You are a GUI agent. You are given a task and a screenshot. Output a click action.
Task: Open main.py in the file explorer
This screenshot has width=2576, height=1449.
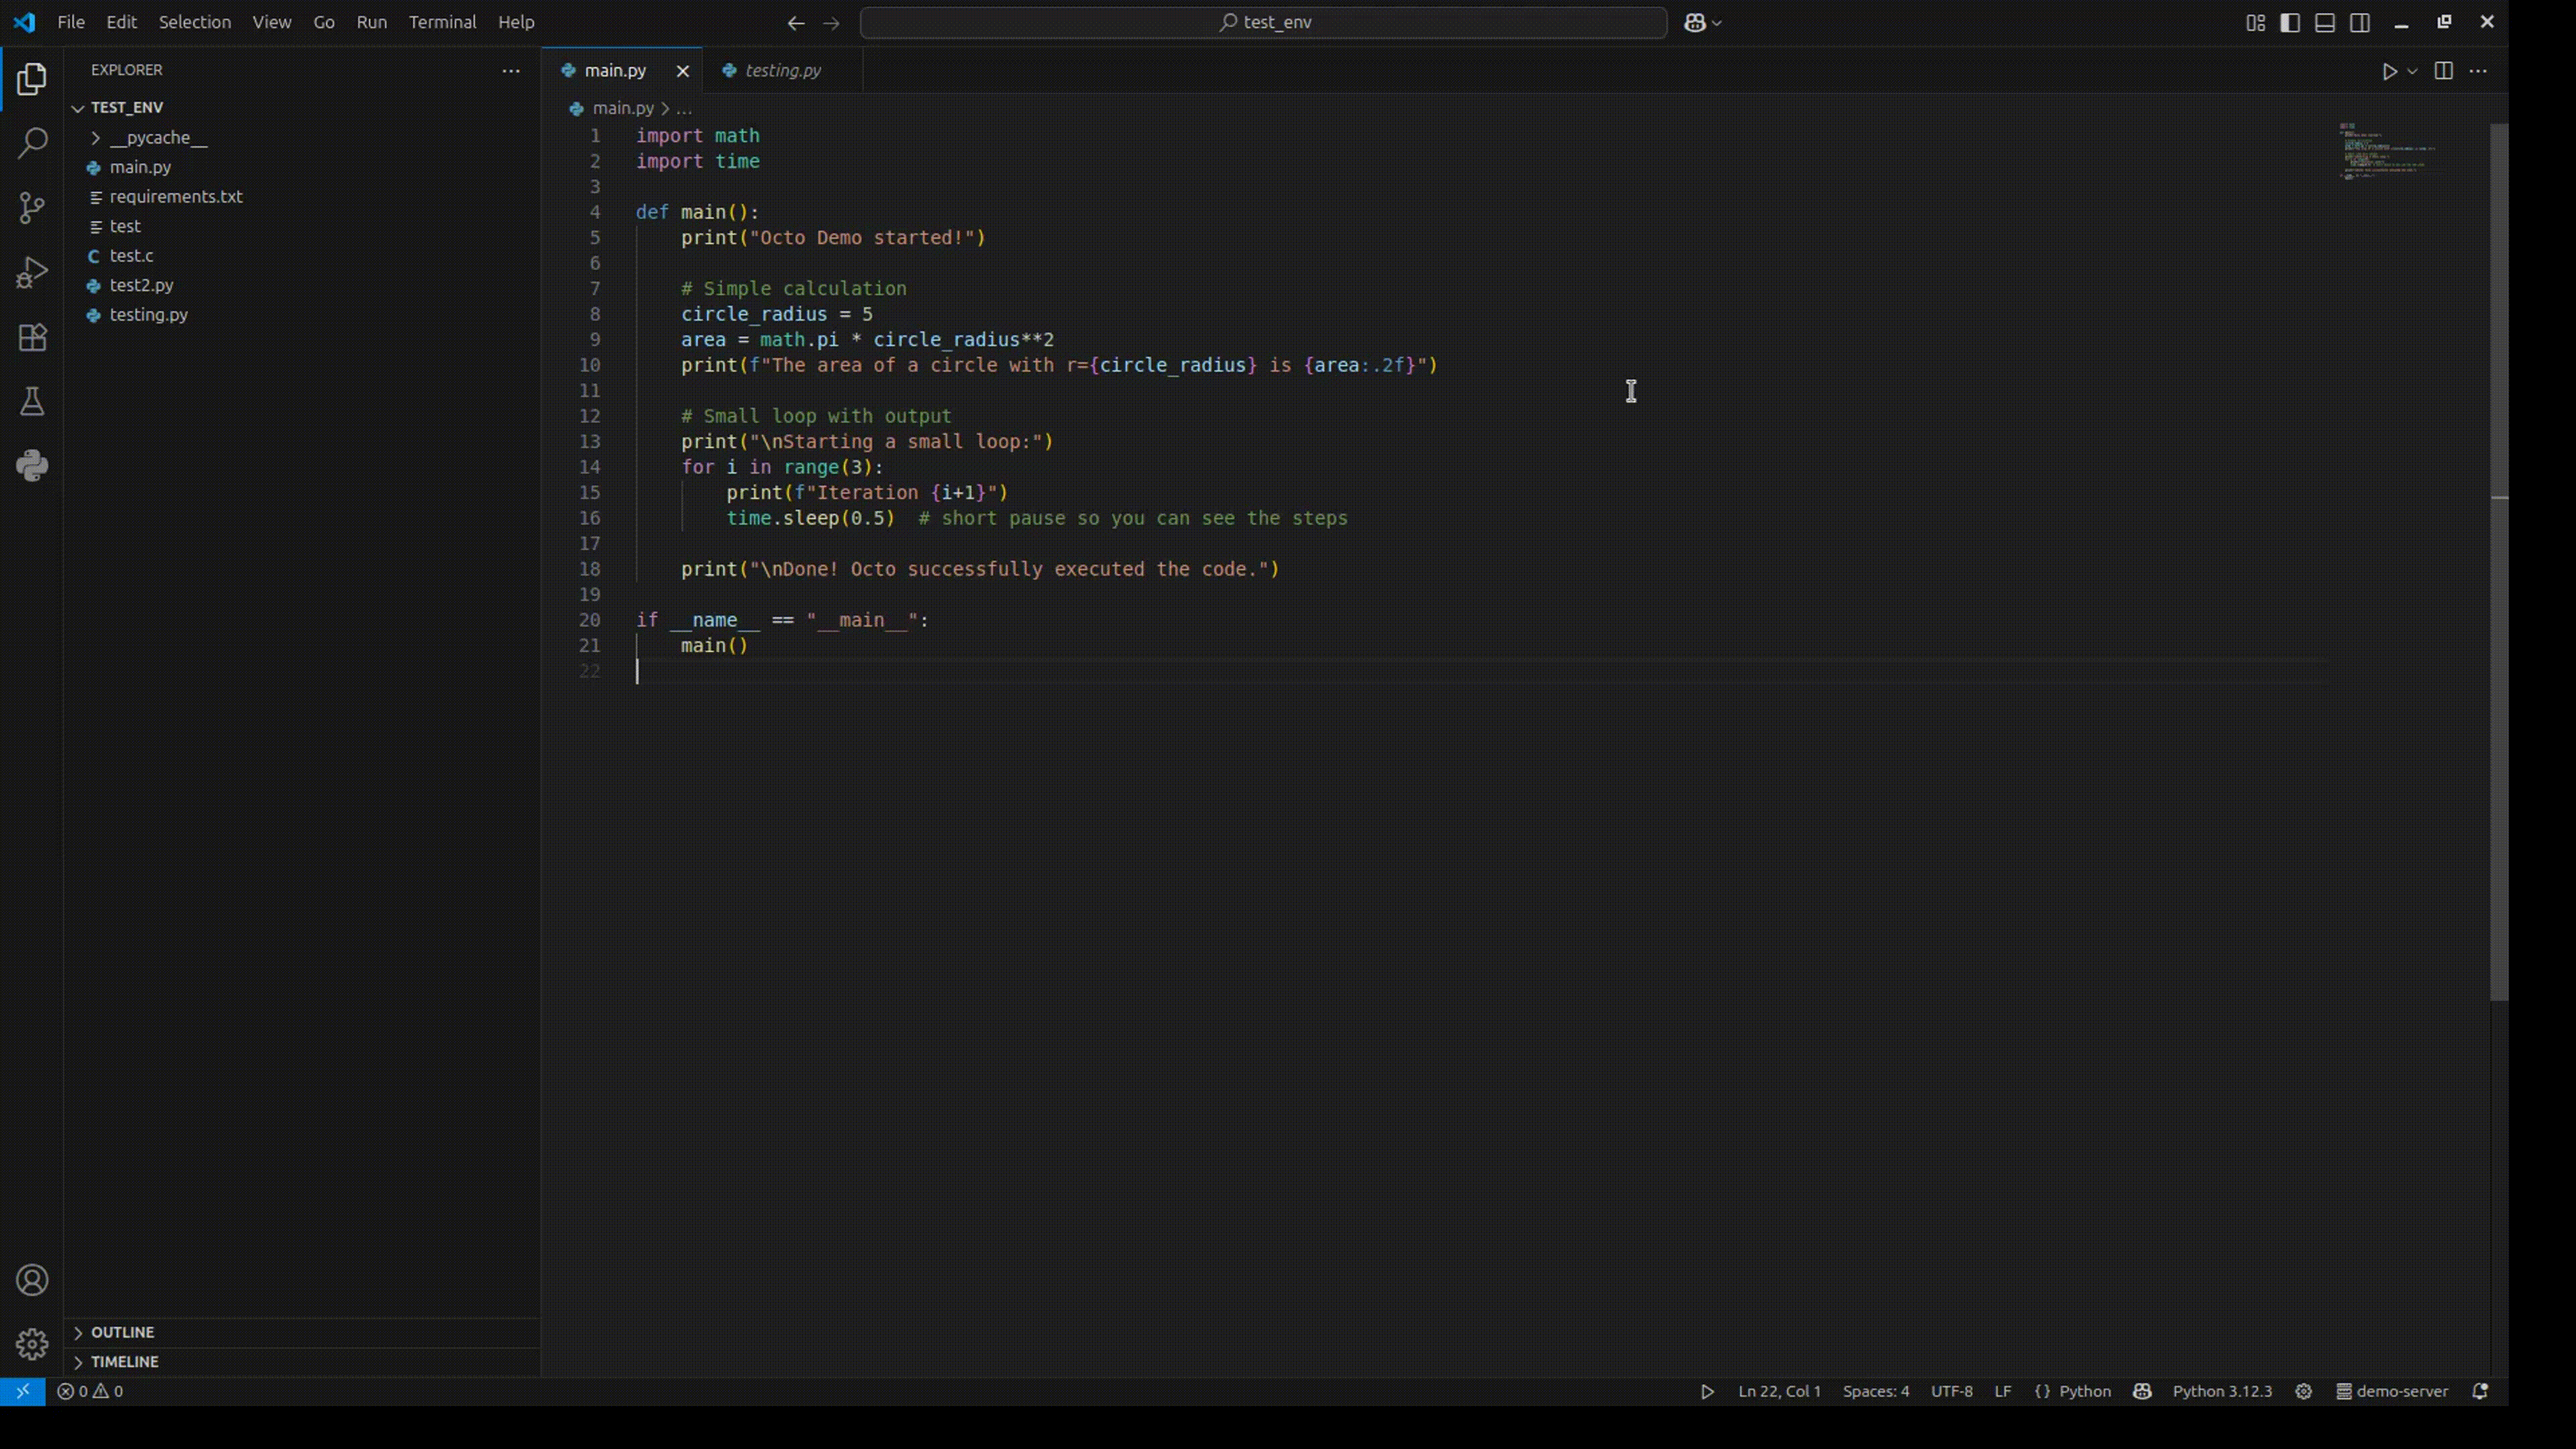pyautogui.click(x=302, y=167)
